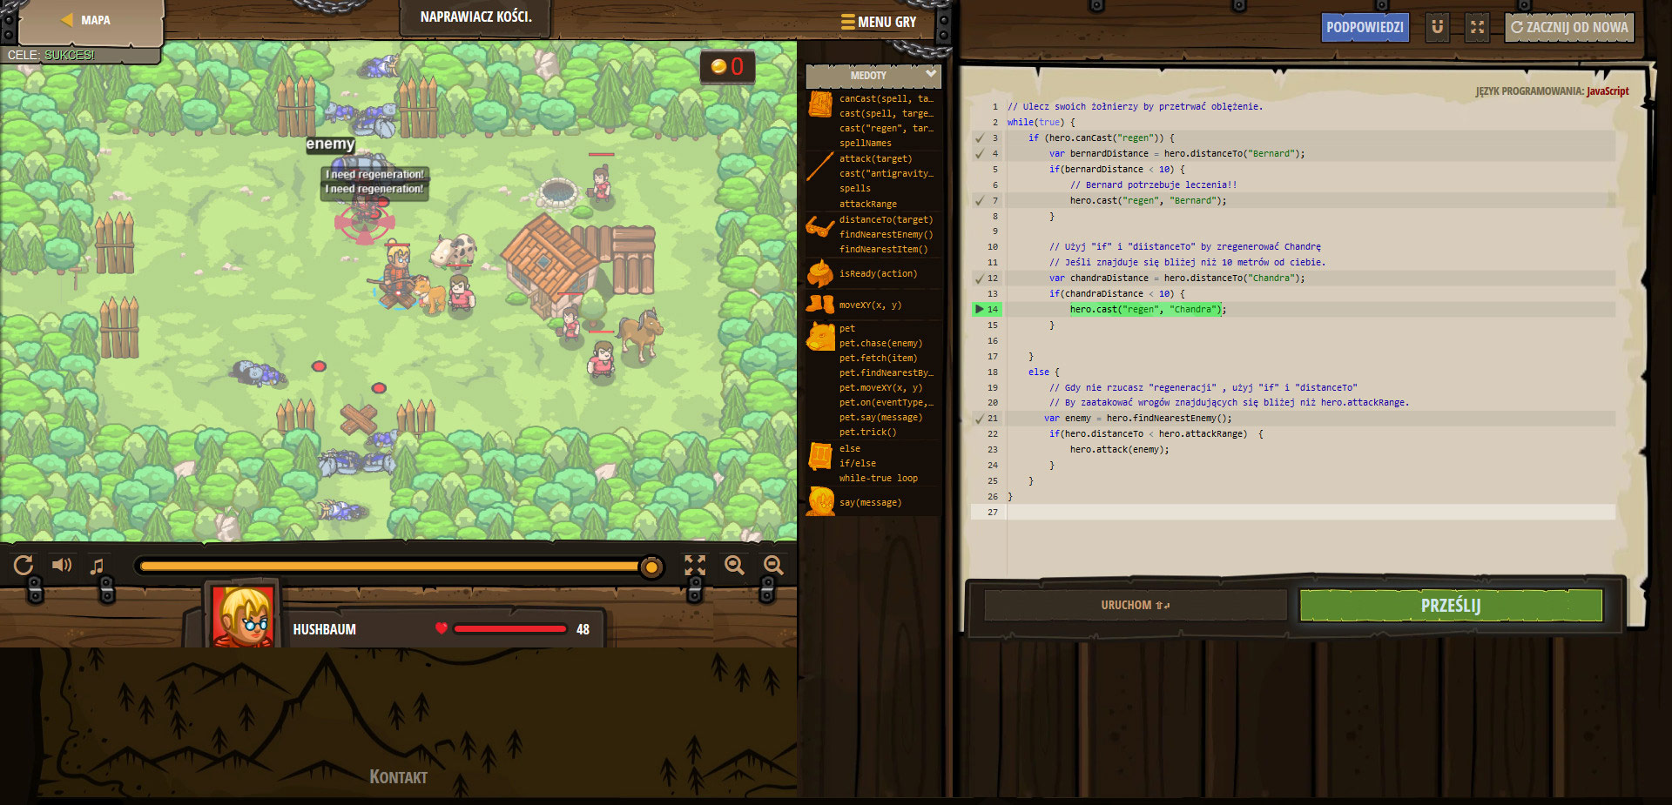Screen dimensions: 1672x805
Task: Select pet.say(message) method
Action: pyautogui.click(x=880, y=417)
